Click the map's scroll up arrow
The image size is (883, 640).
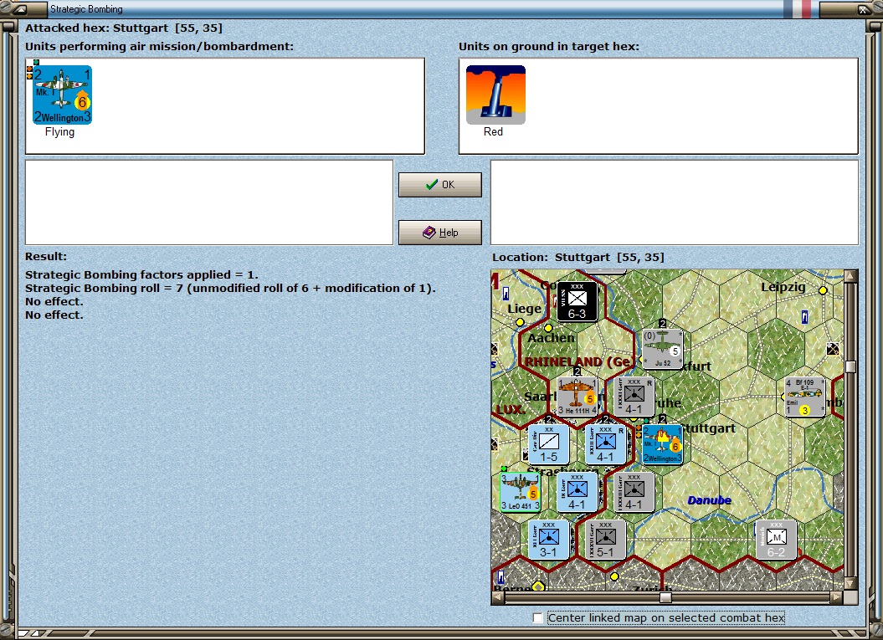point(850,276)
